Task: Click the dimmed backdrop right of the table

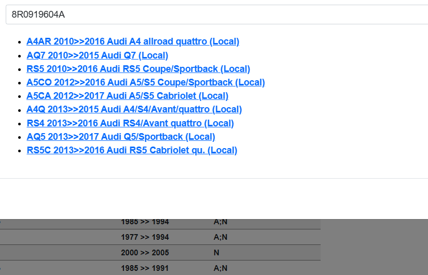Action: pyautogui.click(x=374, y=246)
